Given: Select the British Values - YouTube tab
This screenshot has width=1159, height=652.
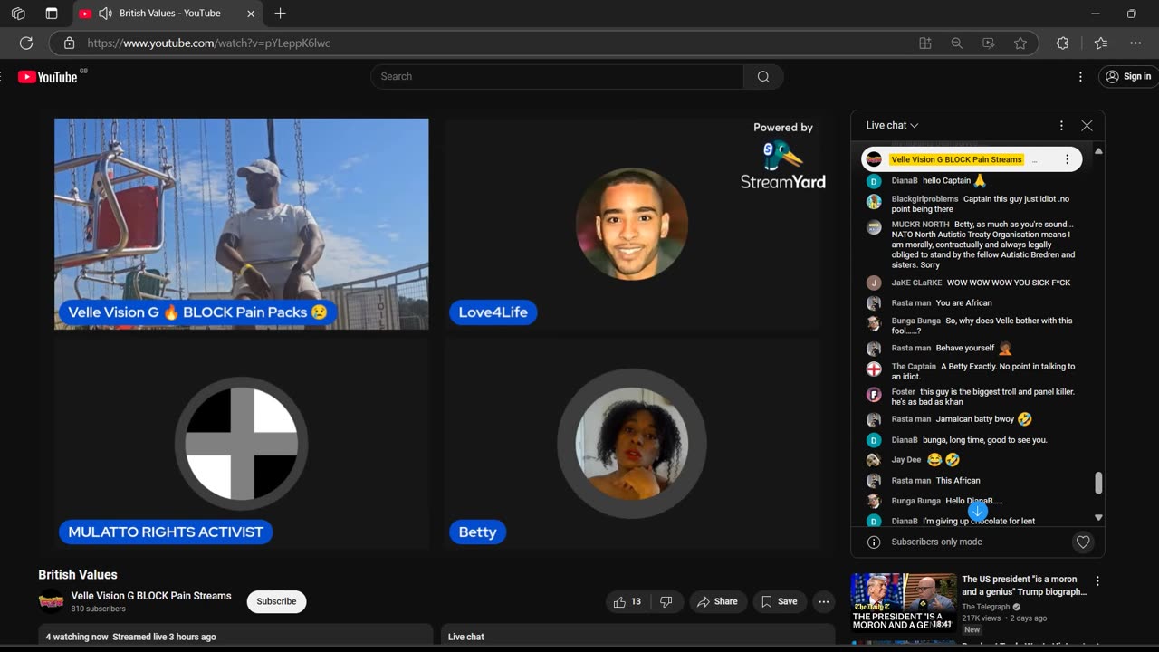Looking at the screenshot, I should (x=170, y=14).
